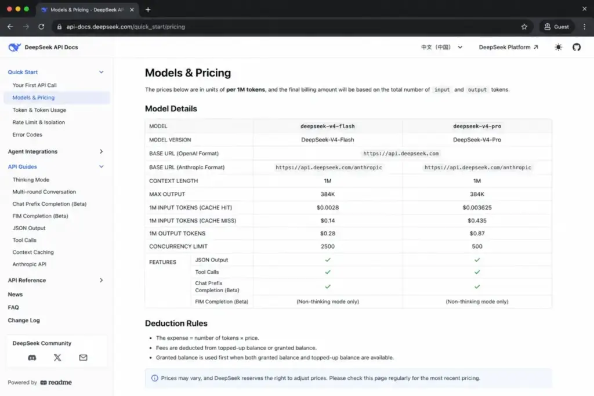This screenshot has width=594, height=396.
Task: Click the Agent Integrations heading label
Action: (32, 151)
